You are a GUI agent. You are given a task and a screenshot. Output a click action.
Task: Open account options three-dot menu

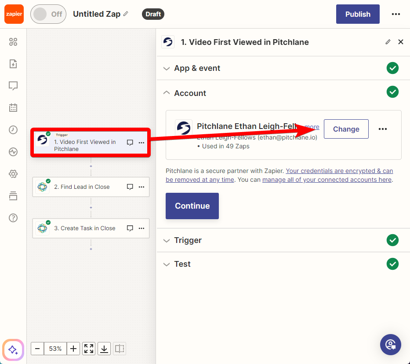383,129
